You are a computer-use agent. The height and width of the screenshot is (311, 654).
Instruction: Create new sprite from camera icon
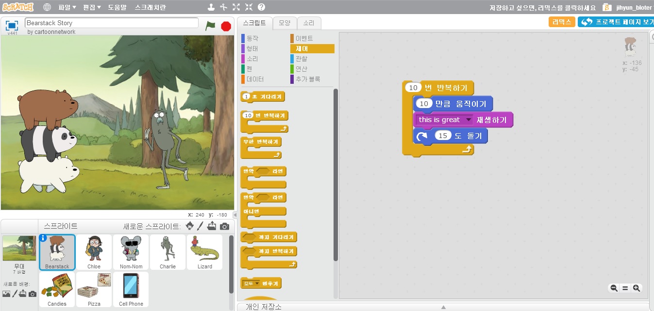[x=224, y=226]
